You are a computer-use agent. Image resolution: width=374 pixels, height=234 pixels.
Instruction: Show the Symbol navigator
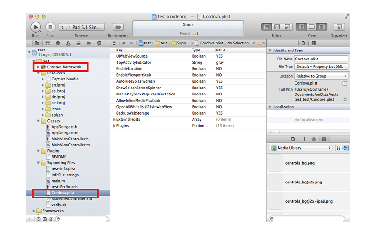click(x=48, y=43)
